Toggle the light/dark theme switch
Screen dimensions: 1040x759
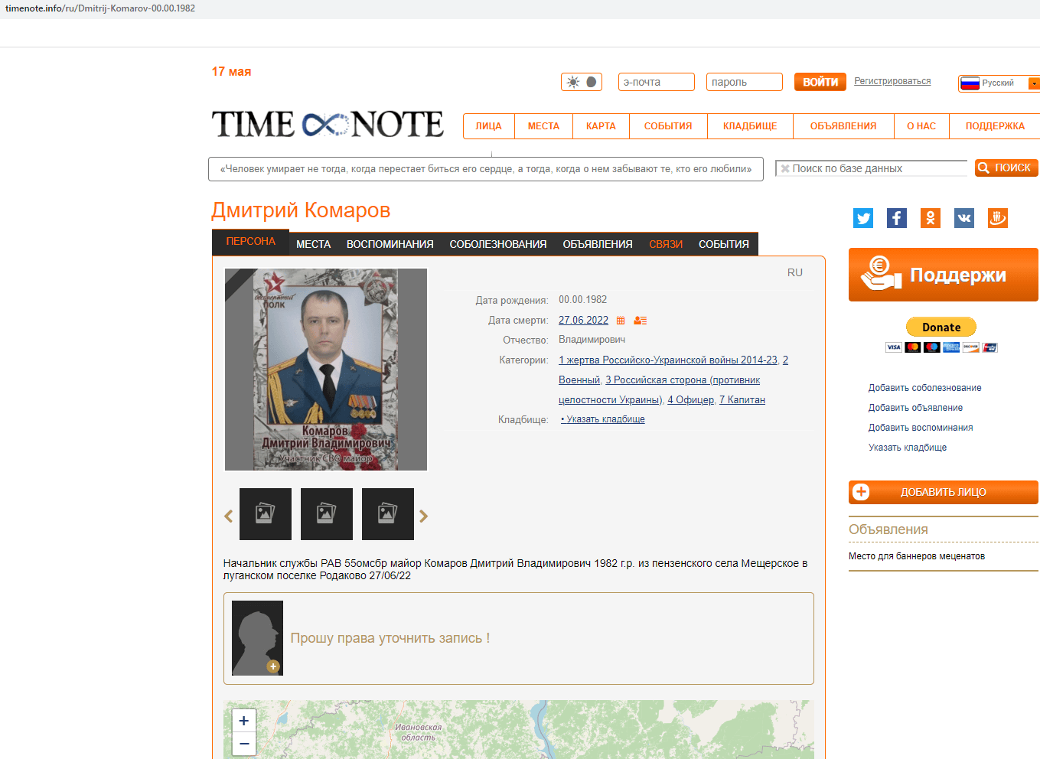tap(582, 82)
